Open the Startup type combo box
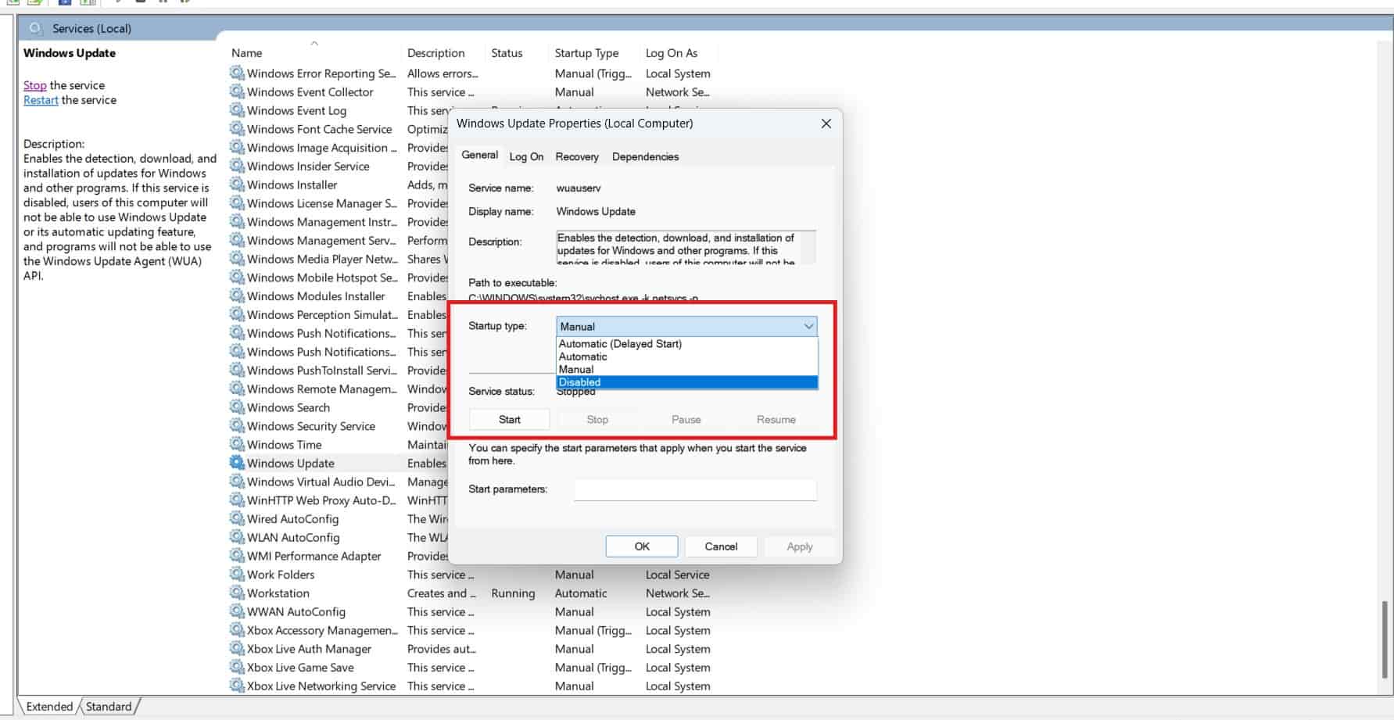This screenshot has height=720, width=1394. pyautogui.click(x=686, y=326)
